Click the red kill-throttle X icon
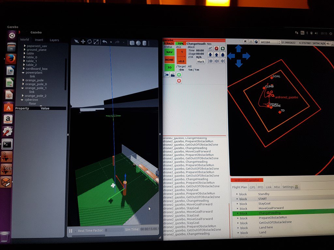Screen dimensions: 334x250 217,49
